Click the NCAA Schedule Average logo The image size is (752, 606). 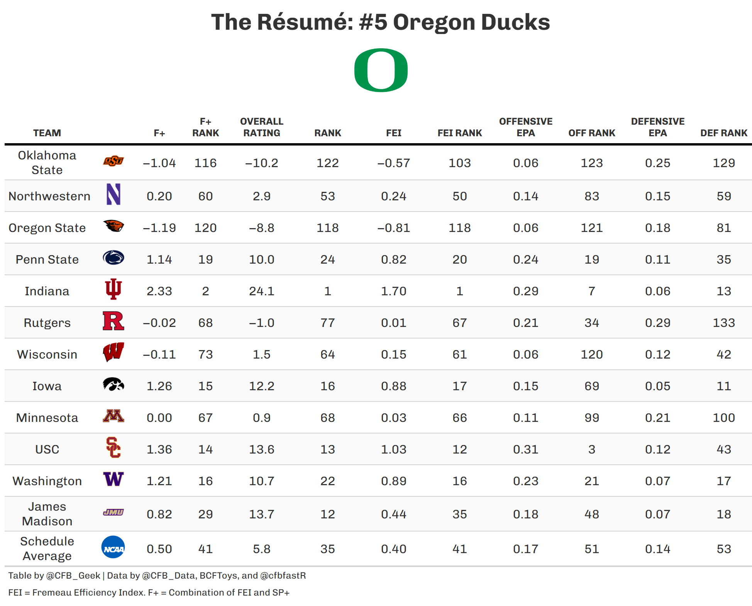(x=113, y=547)
